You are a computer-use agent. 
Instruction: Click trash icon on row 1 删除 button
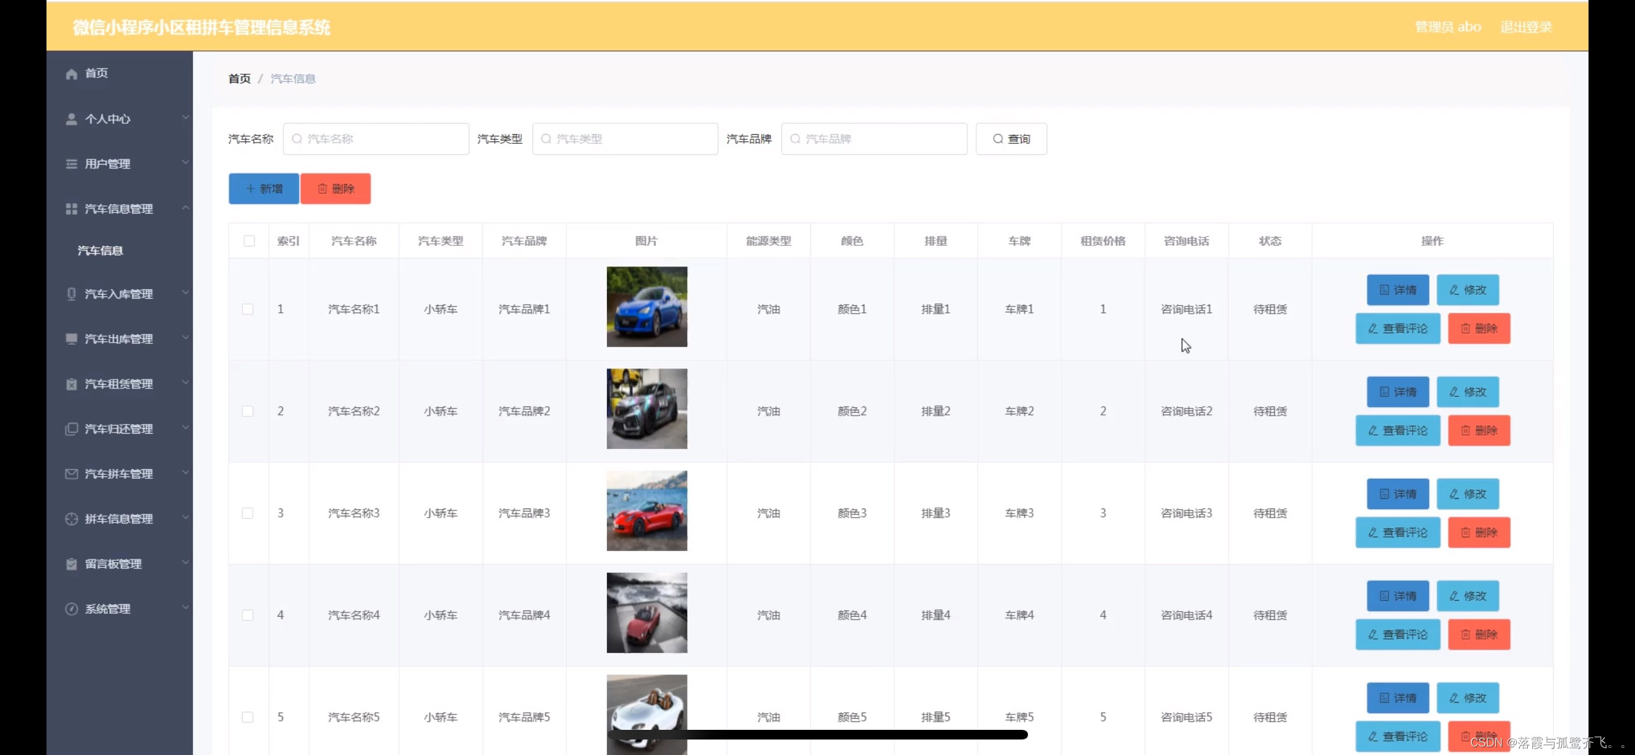tap(1466, 328)
